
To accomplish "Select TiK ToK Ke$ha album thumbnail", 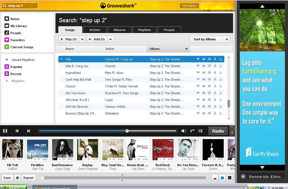I will pos(12,150).
